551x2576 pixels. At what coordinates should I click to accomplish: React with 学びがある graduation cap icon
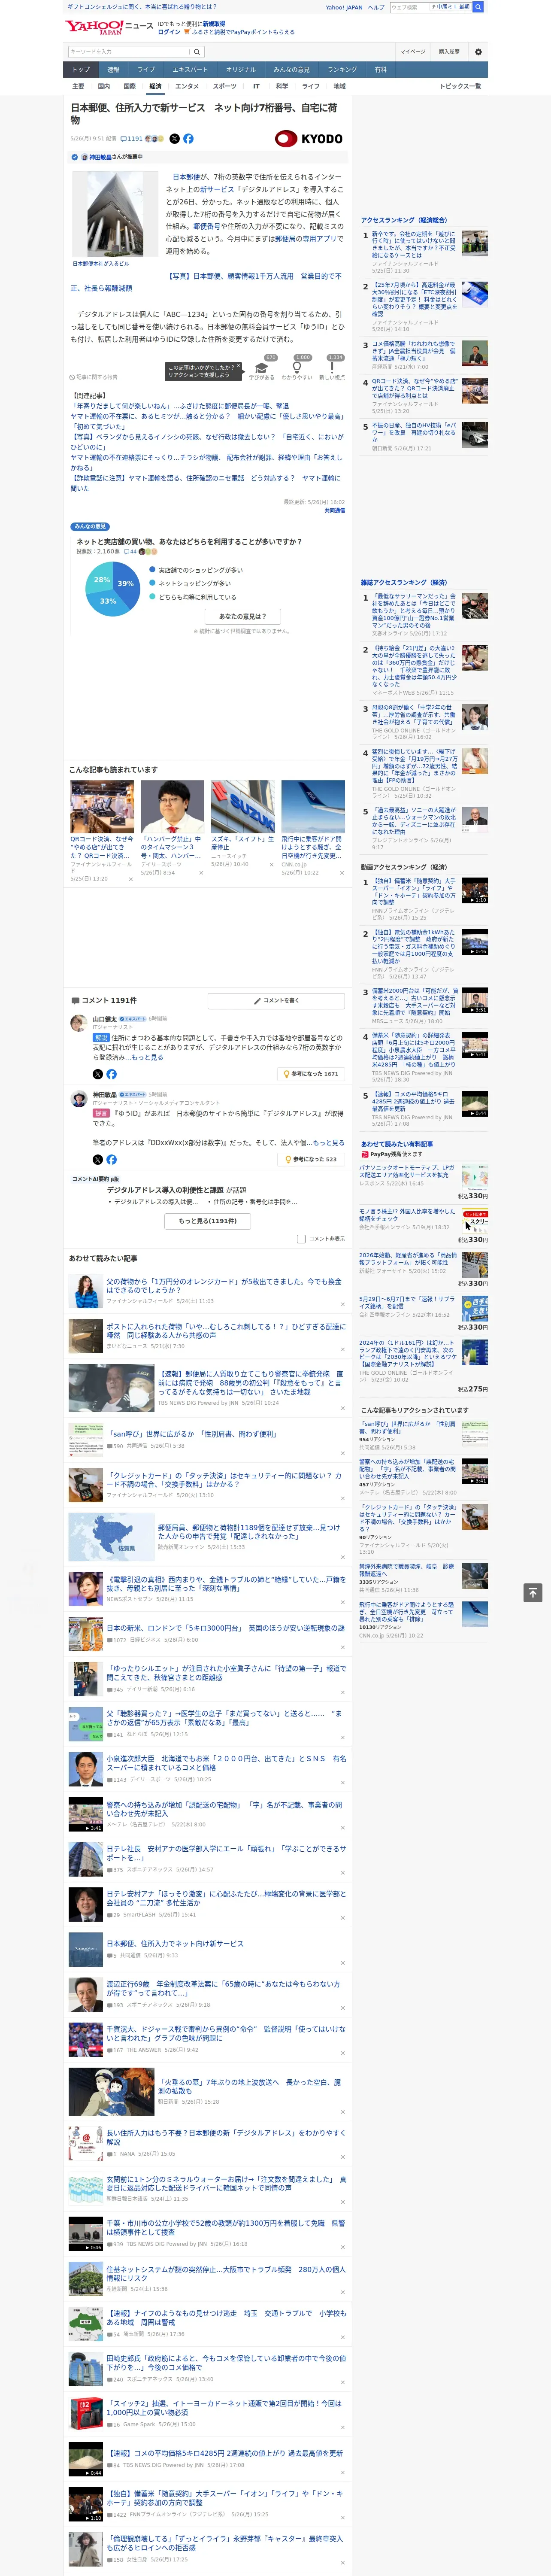262,368
